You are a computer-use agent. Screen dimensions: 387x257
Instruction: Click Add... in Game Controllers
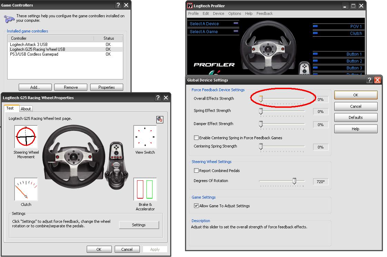[x=35, y=87]
